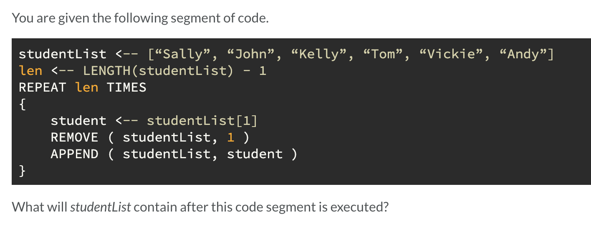The height and width of the screenshot is (234, 591).
Task: Select the orange 1 in REMOVE call
Action: point(231,137)
